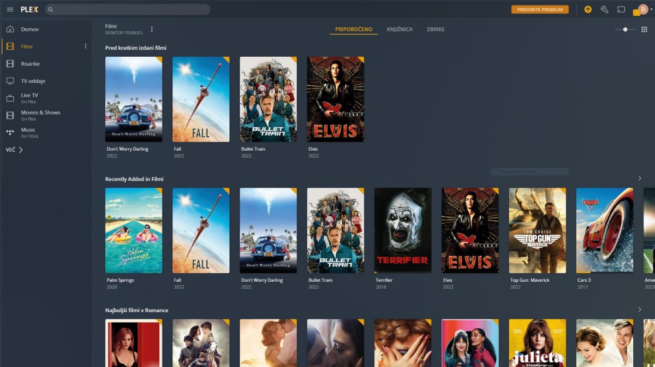
Task: Click the search magnifier icon
Action: click(x=50, y=9)
